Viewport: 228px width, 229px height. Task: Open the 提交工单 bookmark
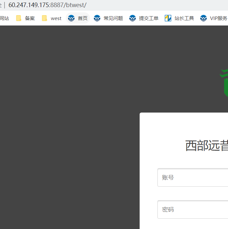(144, 18)
